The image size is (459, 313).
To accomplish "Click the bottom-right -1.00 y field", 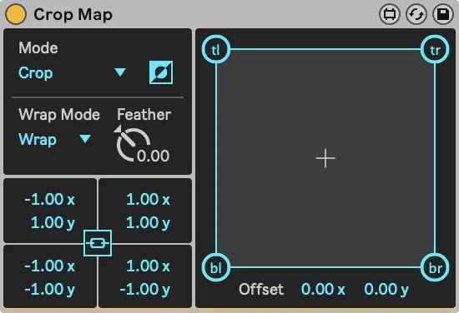I will tap(145, 290).
